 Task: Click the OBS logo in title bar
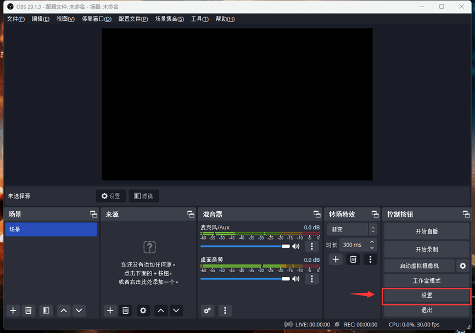click(x=10, y=7)
